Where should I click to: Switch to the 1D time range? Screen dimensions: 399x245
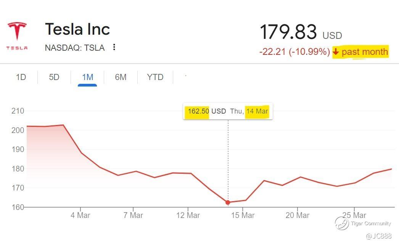click(21, 77)
